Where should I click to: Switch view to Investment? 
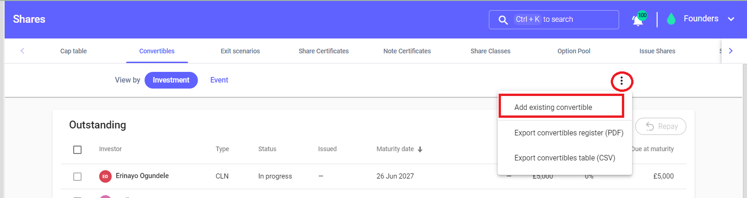coord(171,80)
